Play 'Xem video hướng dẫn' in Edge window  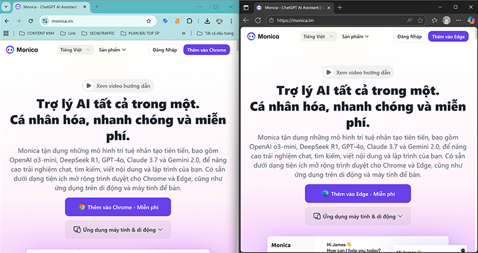[x=358, y=73]
